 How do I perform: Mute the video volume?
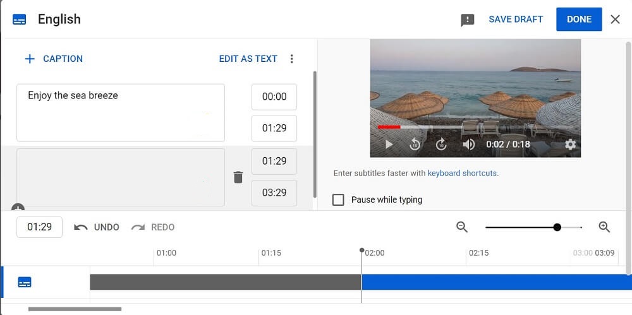(468, 145)
